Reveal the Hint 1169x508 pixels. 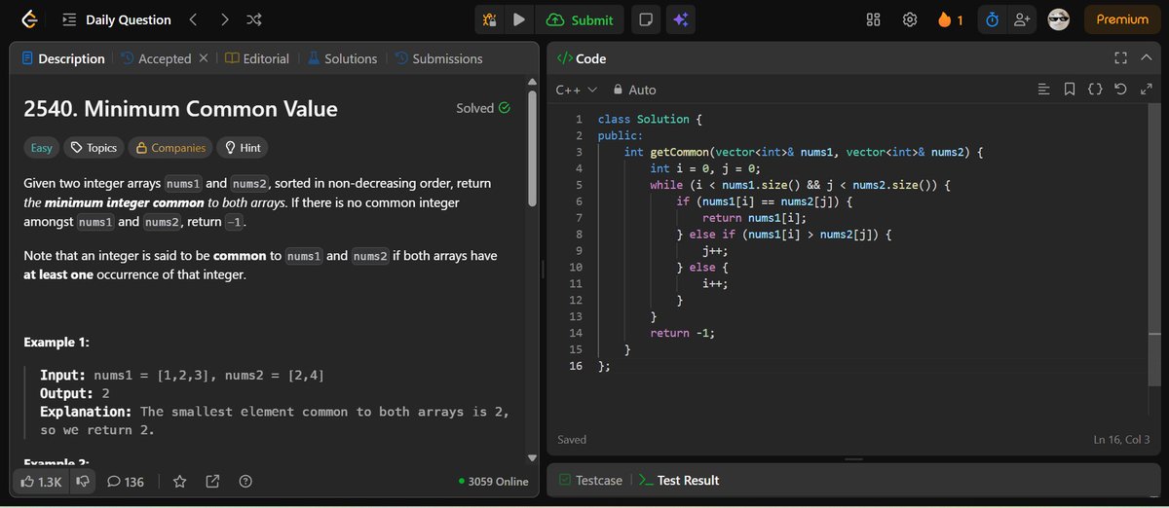coord(243,148)
